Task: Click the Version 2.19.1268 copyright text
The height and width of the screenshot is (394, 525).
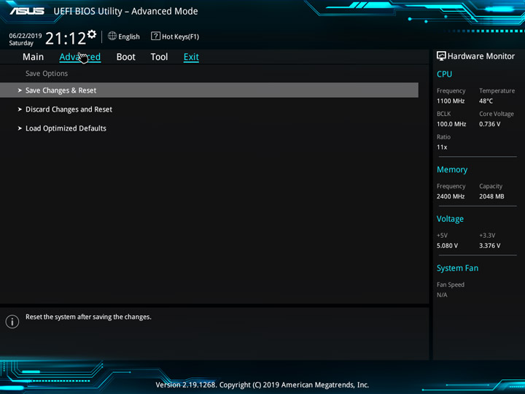Action: pos(262,385)
